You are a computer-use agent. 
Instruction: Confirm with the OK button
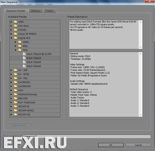pos(111,145)
